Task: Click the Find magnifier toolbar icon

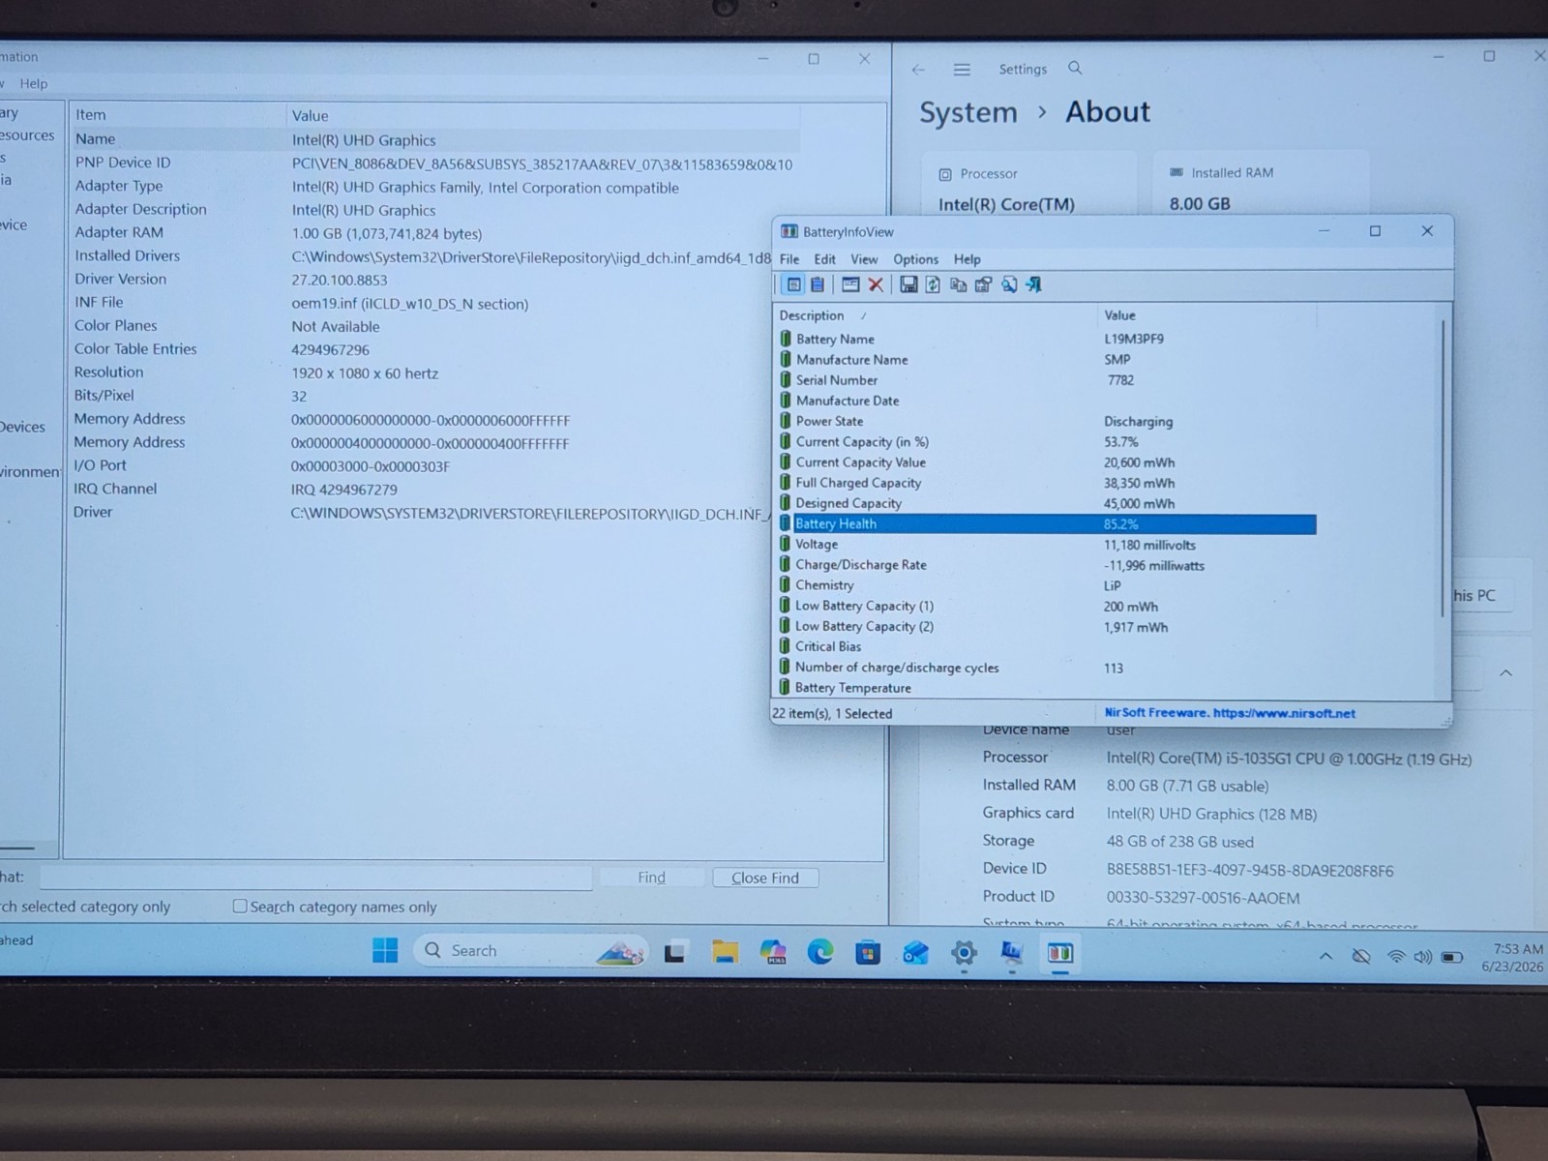Action: click(x=1008, y=284)
